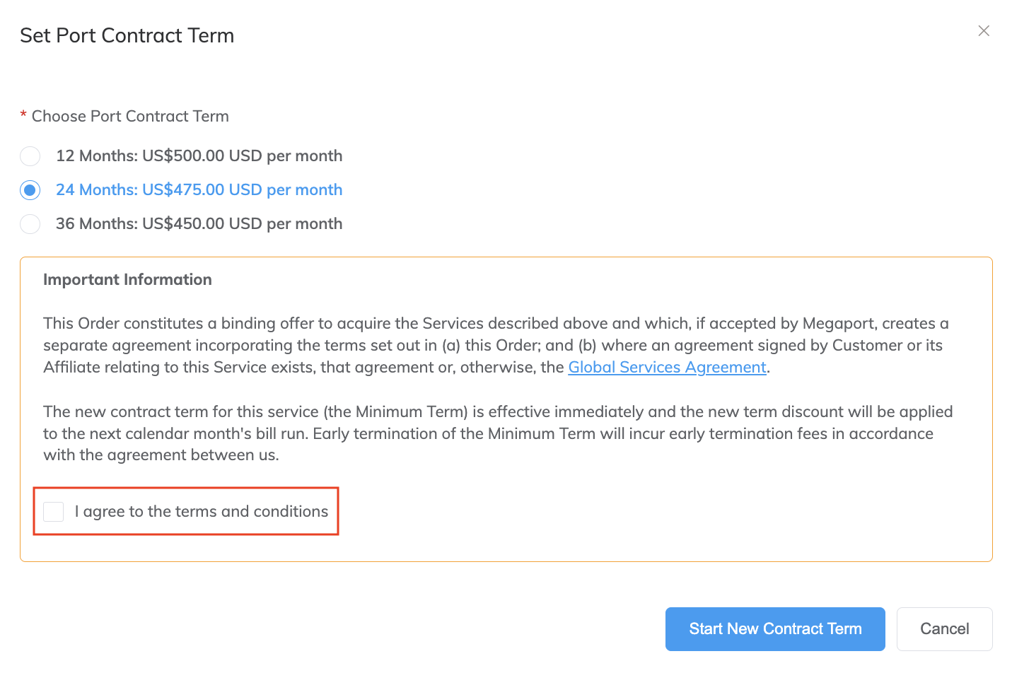This screenshot has width=1012, height=673.
Task: Select the 12 Months contract term radio button
Action: (x=30, y=156)
